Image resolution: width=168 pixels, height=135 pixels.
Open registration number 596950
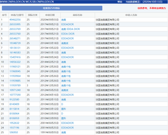click(x=14, y=132)
